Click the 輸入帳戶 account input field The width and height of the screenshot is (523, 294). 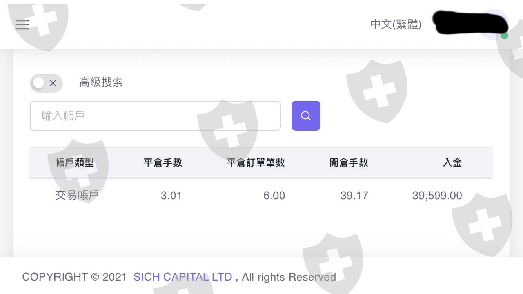(155, 116)
